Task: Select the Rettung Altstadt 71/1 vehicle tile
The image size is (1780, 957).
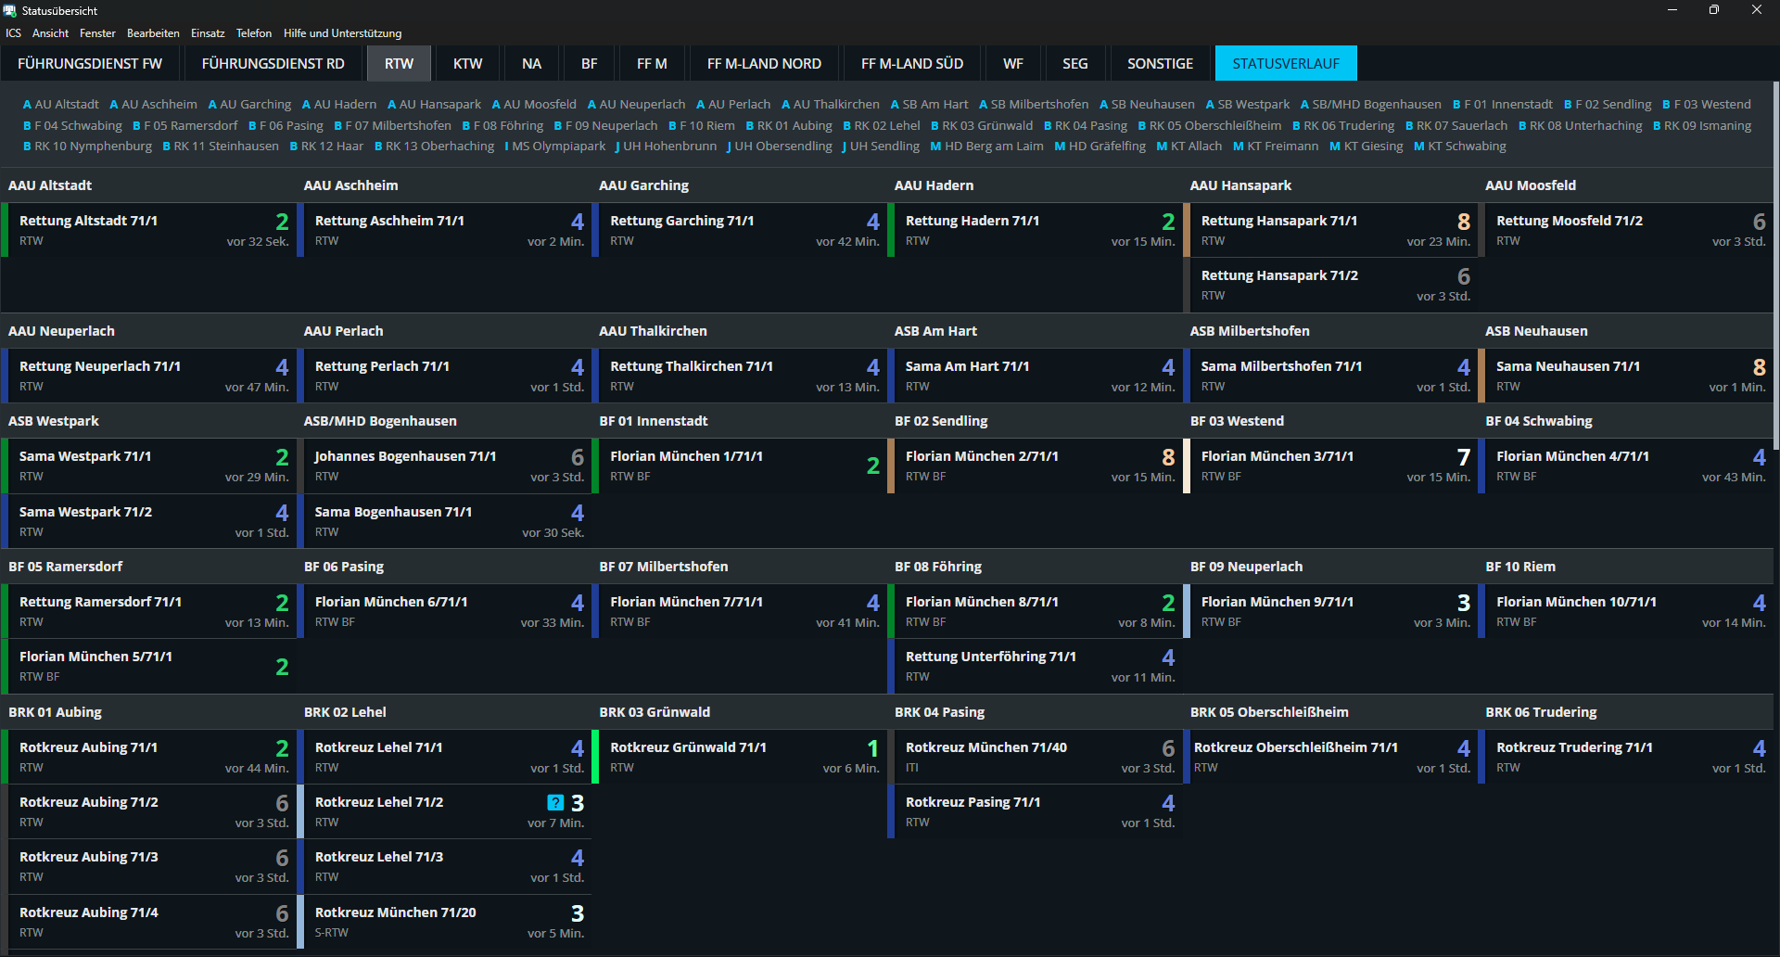Action: click(148, 230)
